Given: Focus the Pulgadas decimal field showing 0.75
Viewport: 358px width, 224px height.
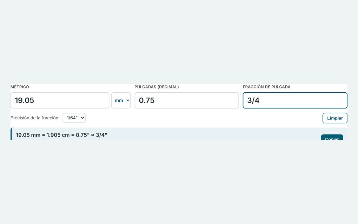Looking at the screenshot, I should coord(187,100).
